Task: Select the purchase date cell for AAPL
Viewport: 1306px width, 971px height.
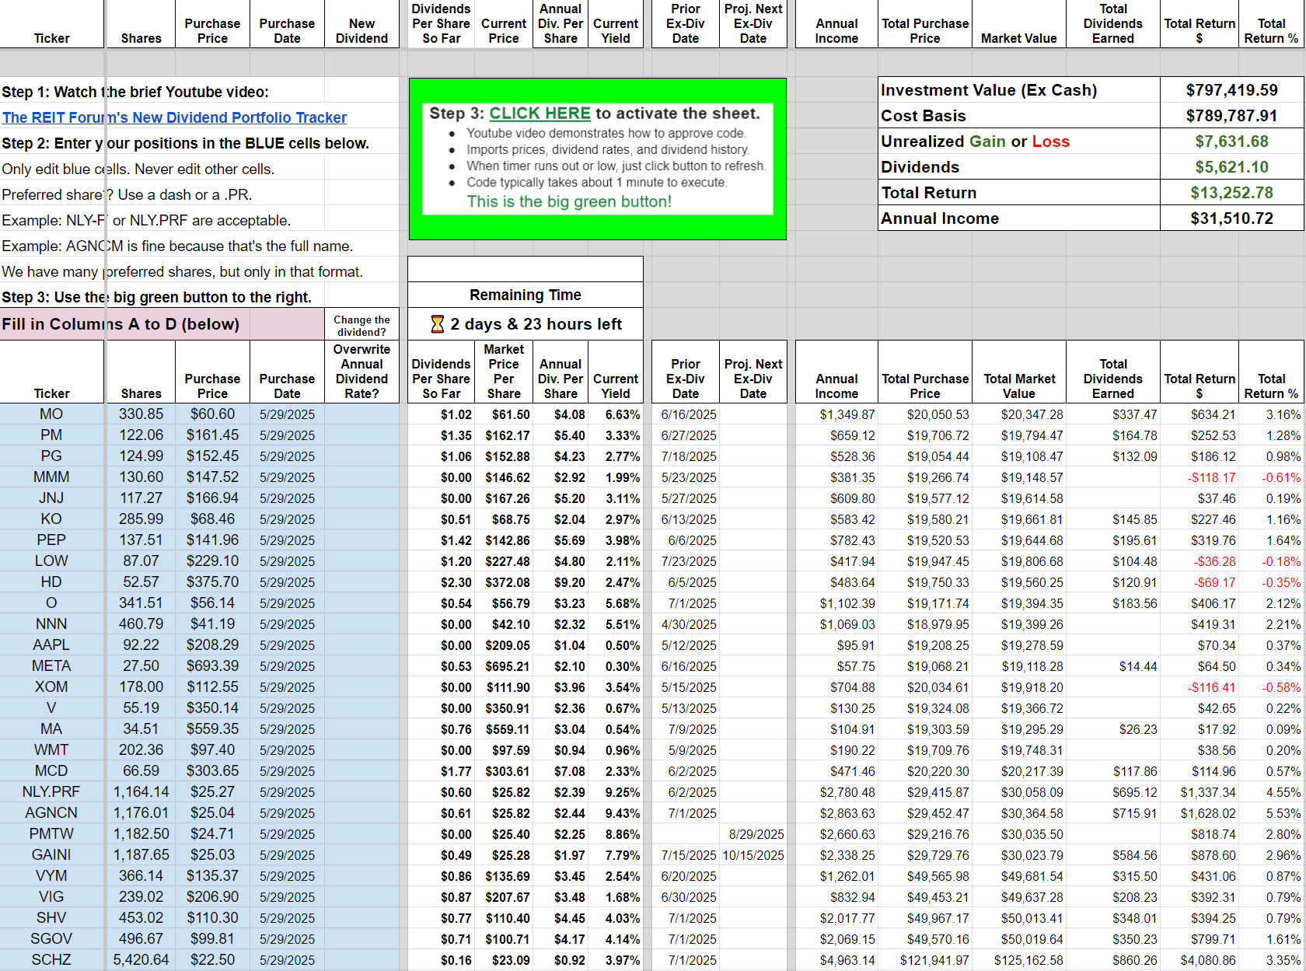Action: [287, 645]
